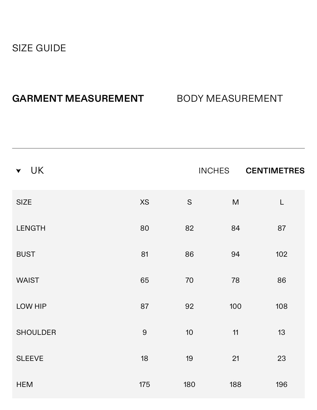Click the HEM row label
The height and width of the screenshot is (410, 317).
point(25,384)
